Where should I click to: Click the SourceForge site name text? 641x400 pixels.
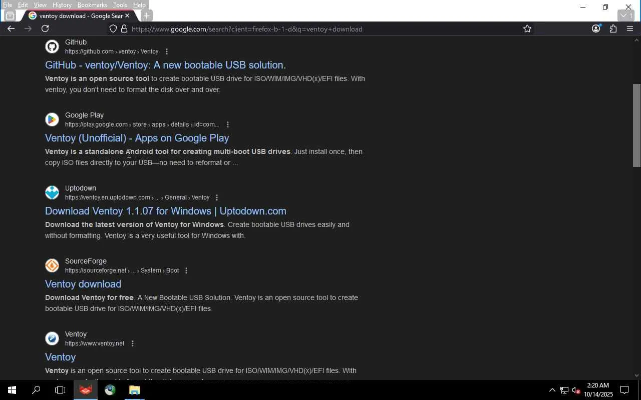(x=86, y=261)
